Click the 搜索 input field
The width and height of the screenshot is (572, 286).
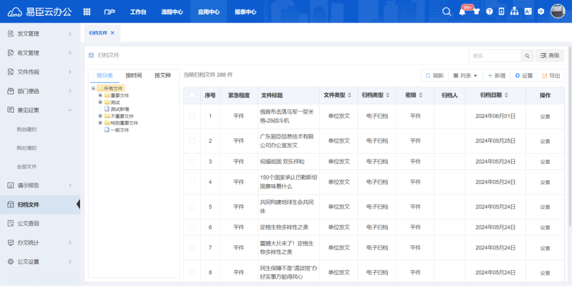[495, 56]
